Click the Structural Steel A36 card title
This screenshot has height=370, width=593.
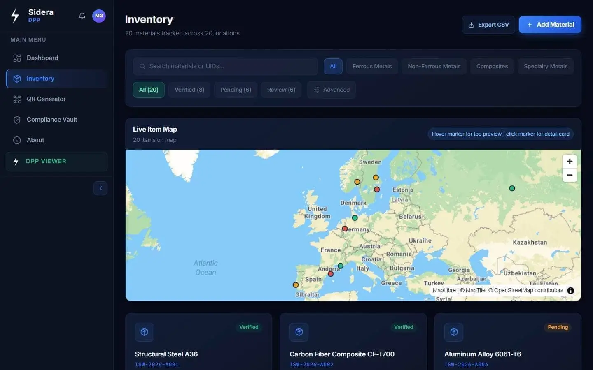pos(166,354)
